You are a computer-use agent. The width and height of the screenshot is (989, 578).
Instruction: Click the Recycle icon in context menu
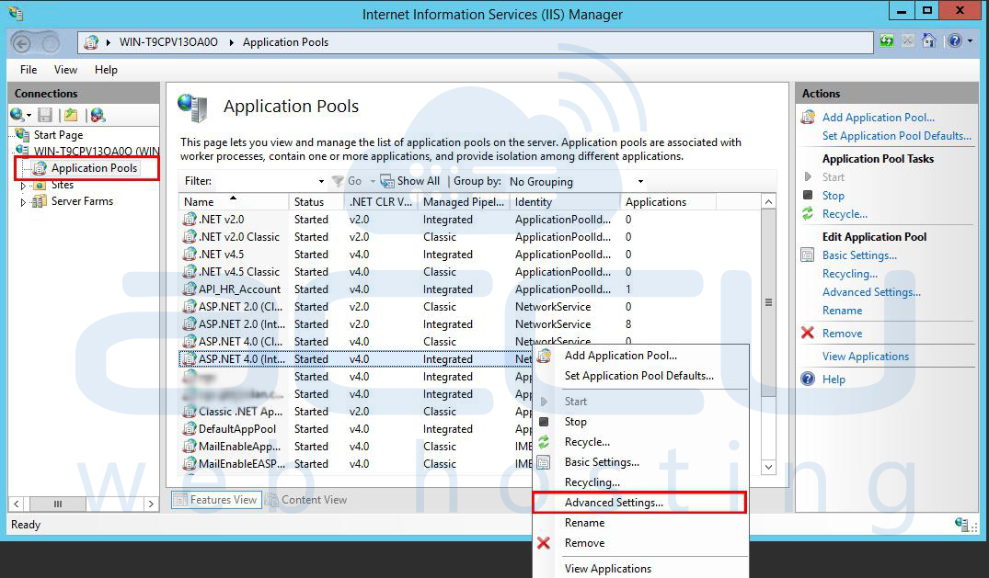click(544, 442)
